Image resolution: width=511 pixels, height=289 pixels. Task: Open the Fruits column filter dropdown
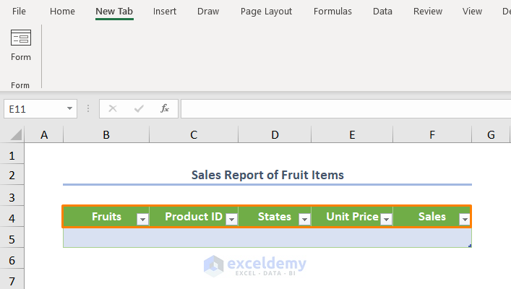pos(142,219)
